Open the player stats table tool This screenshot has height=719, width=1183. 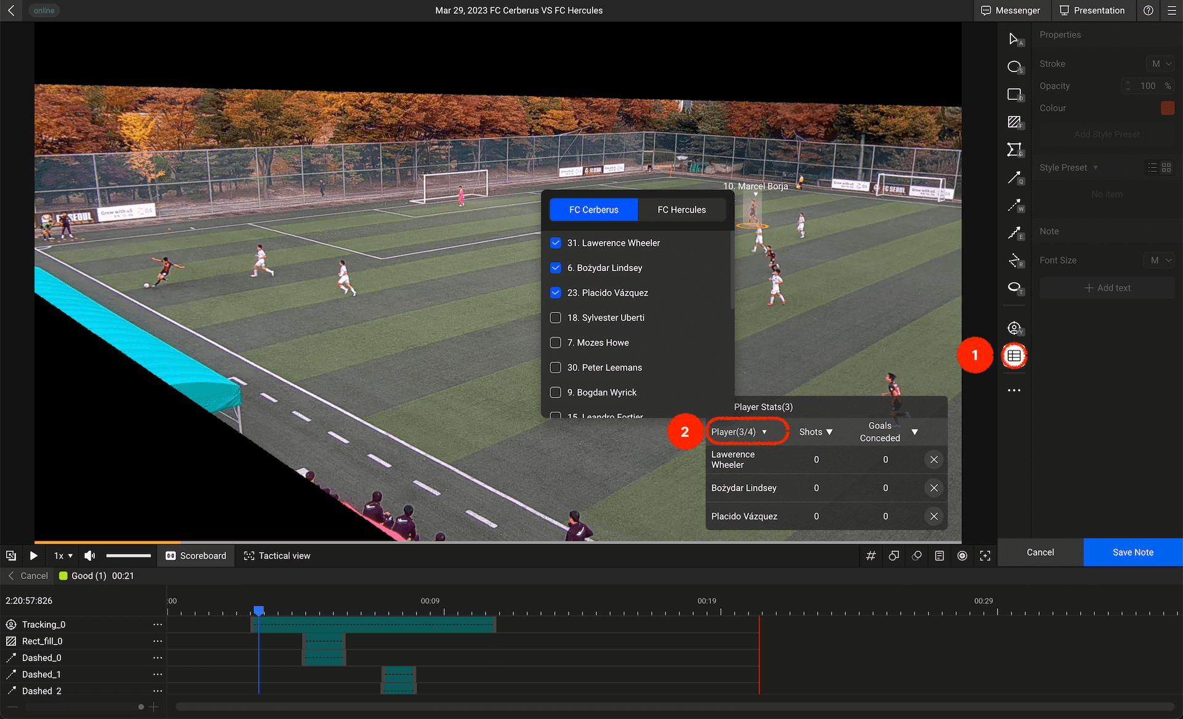pyautogui.click(x=1014, y=355)
